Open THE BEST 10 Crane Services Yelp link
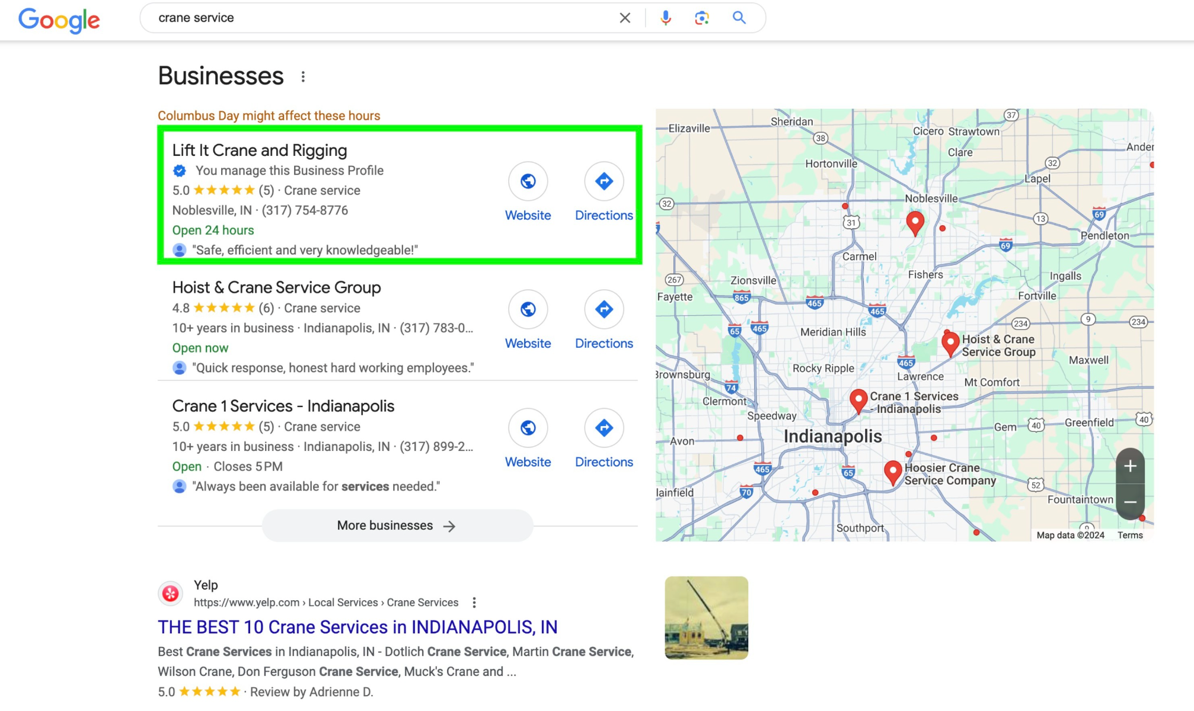 point(357,627)
